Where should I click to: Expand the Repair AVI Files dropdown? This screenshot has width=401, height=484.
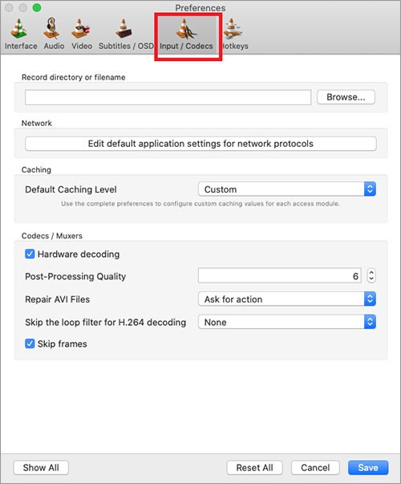287,299
